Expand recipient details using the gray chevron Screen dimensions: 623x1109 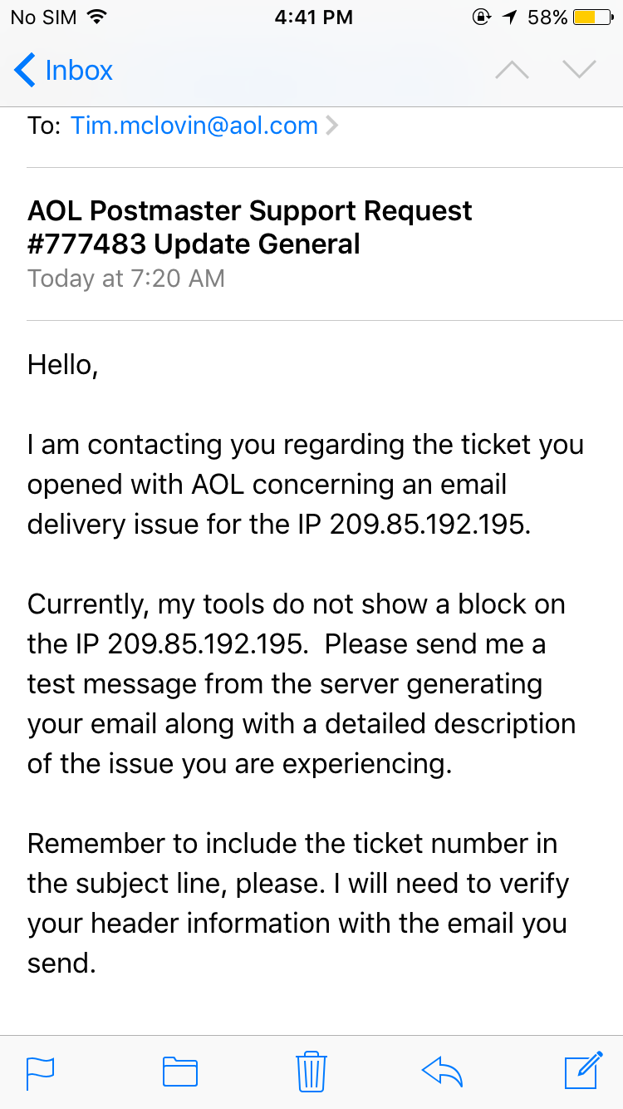click(x=331, y=126)
